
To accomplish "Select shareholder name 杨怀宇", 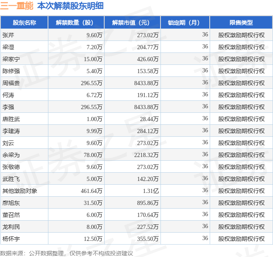I will tap(11, 239).
